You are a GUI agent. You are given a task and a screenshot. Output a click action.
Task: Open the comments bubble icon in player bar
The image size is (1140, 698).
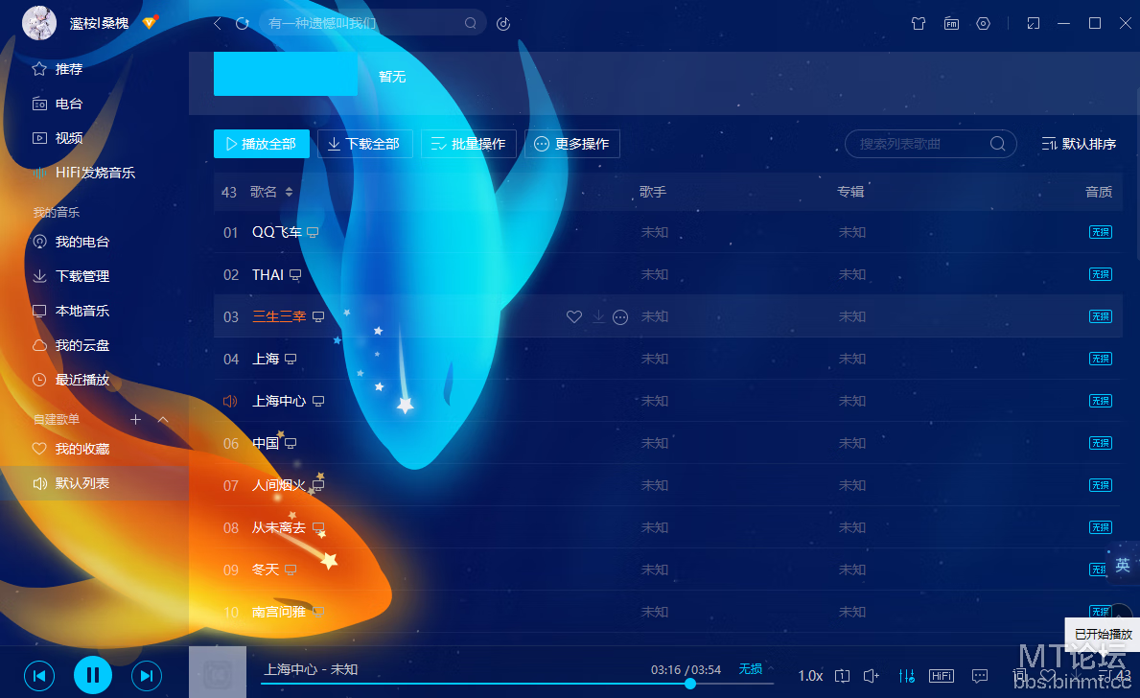click(979, 676)
